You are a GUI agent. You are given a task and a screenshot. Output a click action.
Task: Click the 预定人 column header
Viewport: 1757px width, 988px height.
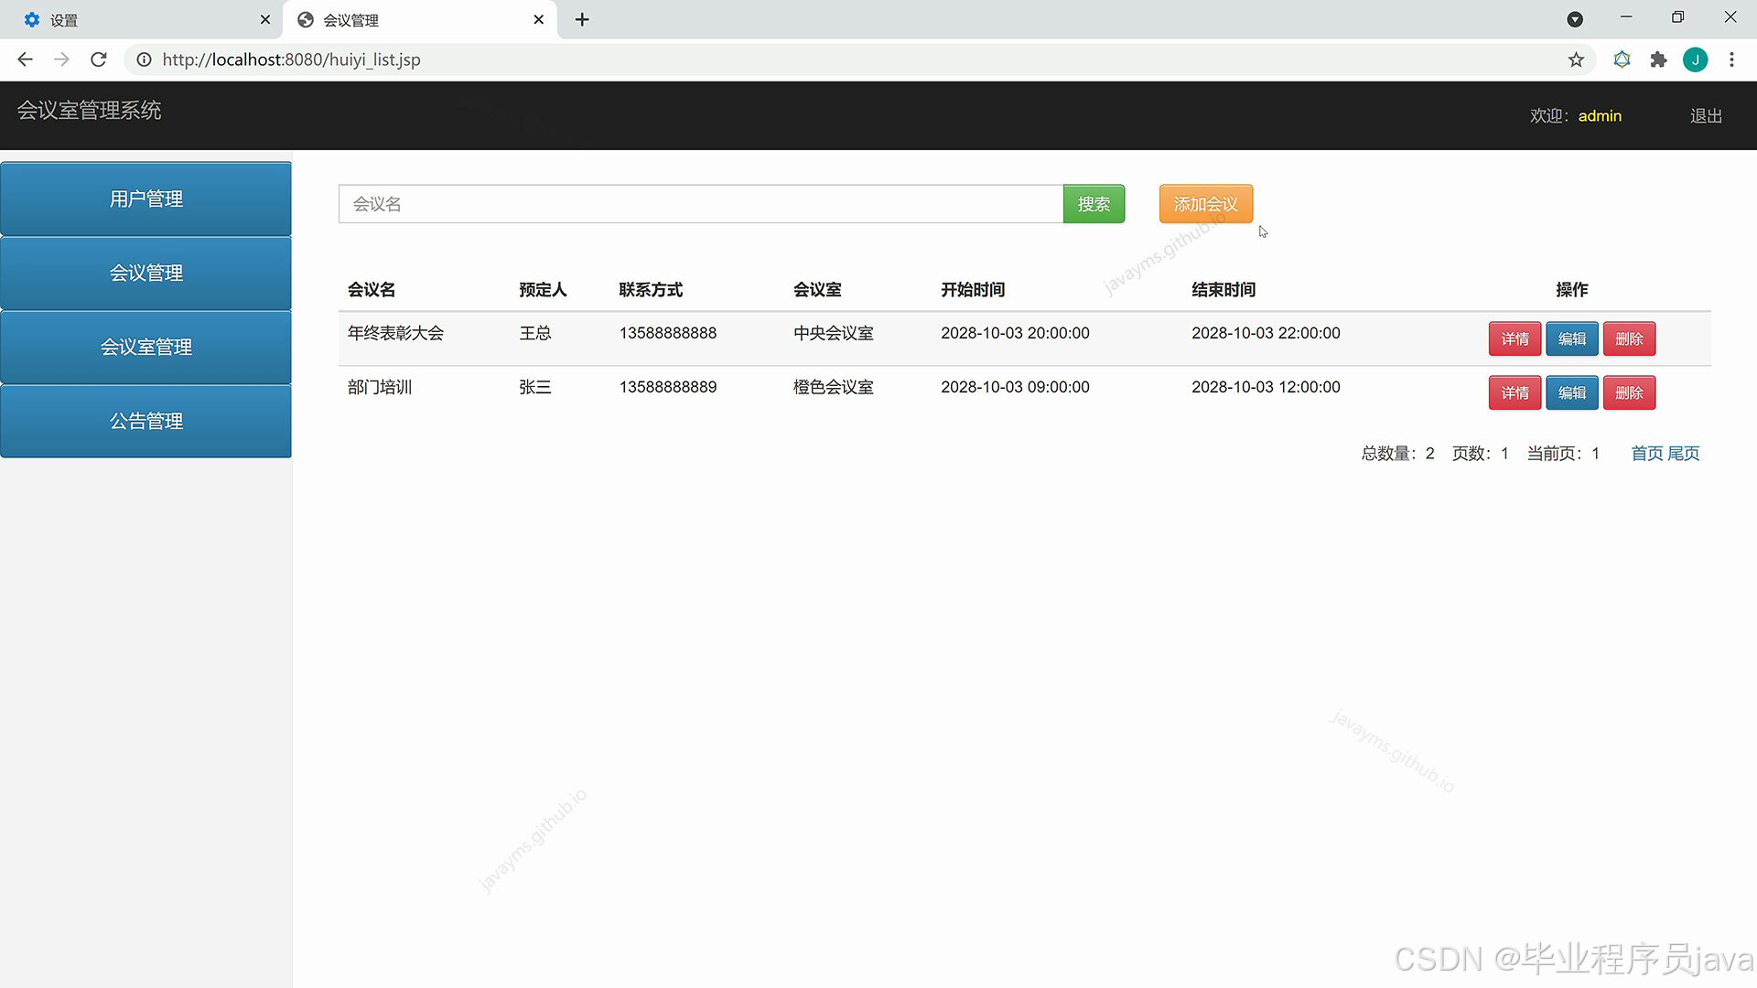point(543,290)
